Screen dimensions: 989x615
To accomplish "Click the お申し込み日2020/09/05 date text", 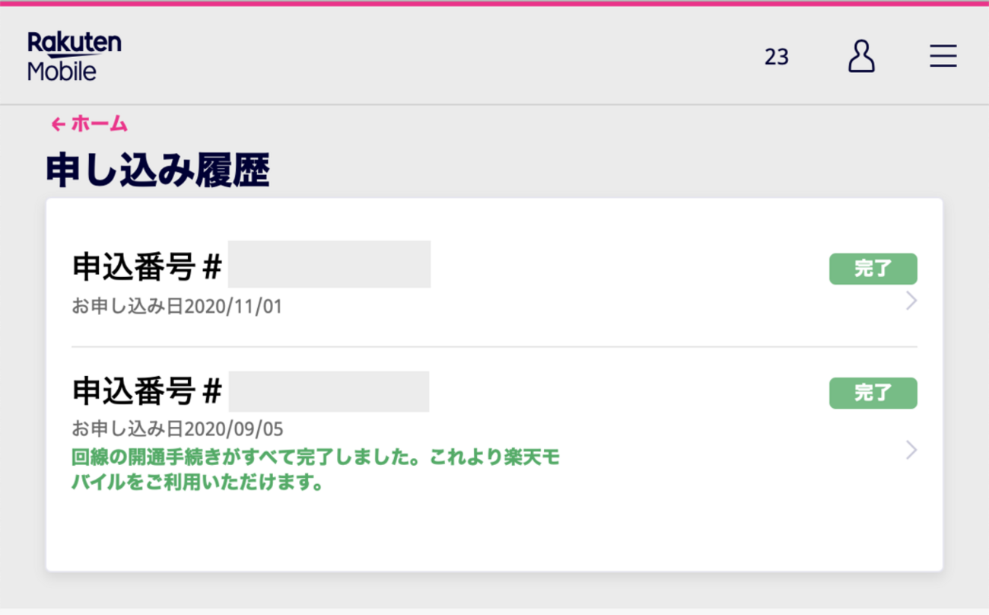I will (176, 429).
